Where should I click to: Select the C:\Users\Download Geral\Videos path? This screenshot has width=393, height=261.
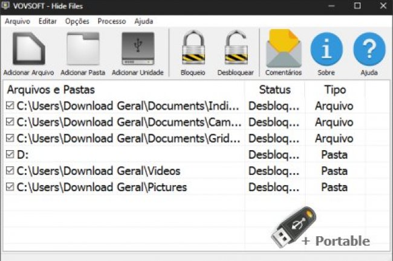[x=99, y=171]
